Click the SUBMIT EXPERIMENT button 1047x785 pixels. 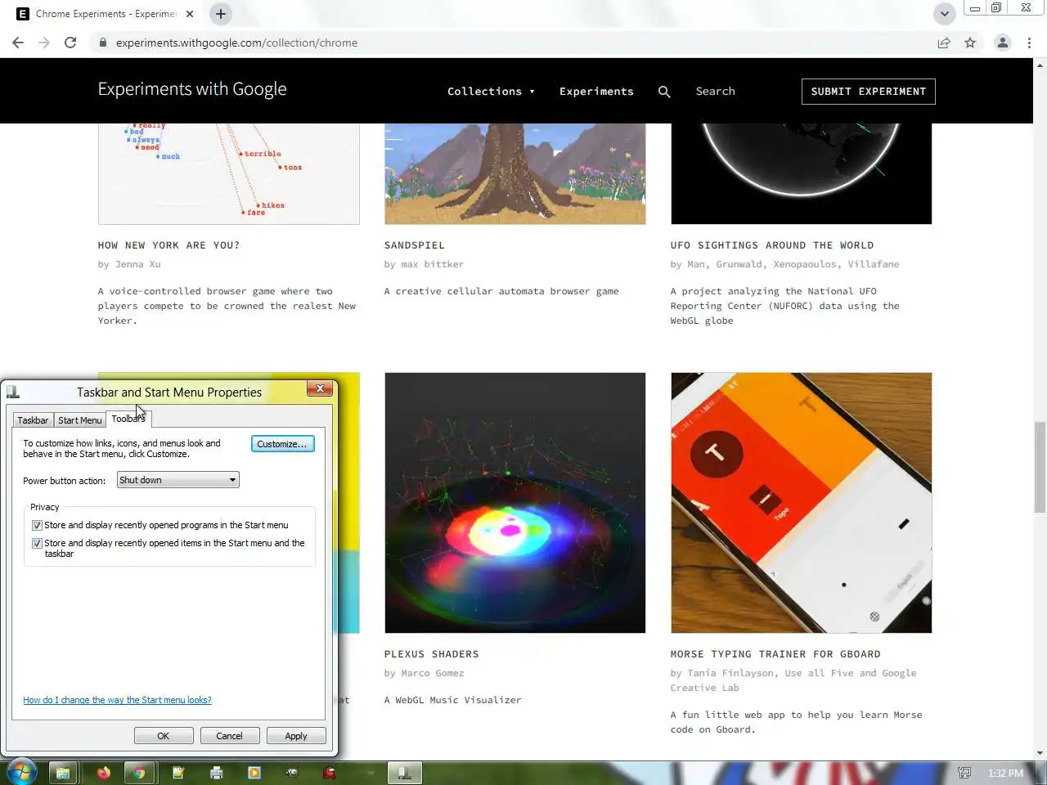point(868,92)
